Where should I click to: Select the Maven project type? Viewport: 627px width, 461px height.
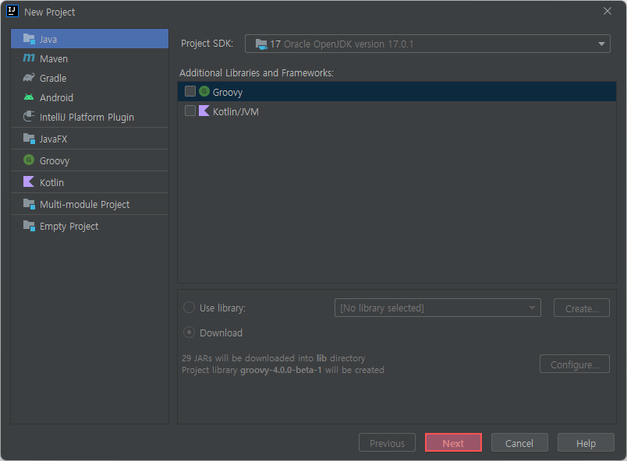click(90, 58)
